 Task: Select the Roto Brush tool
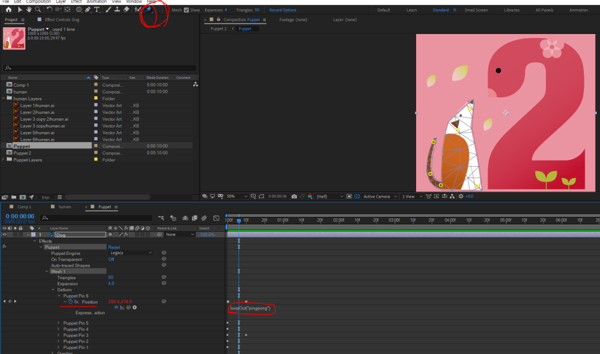click(137, 9)
